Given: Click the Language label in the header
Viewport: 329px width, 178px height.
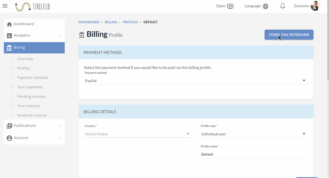Looking at the screenshot, I should point(253,6).
